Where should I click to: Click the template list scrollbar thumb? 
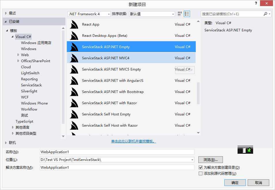[198, 93]
